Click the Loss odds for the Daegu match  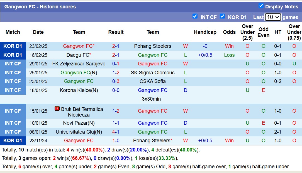(229, 55)
